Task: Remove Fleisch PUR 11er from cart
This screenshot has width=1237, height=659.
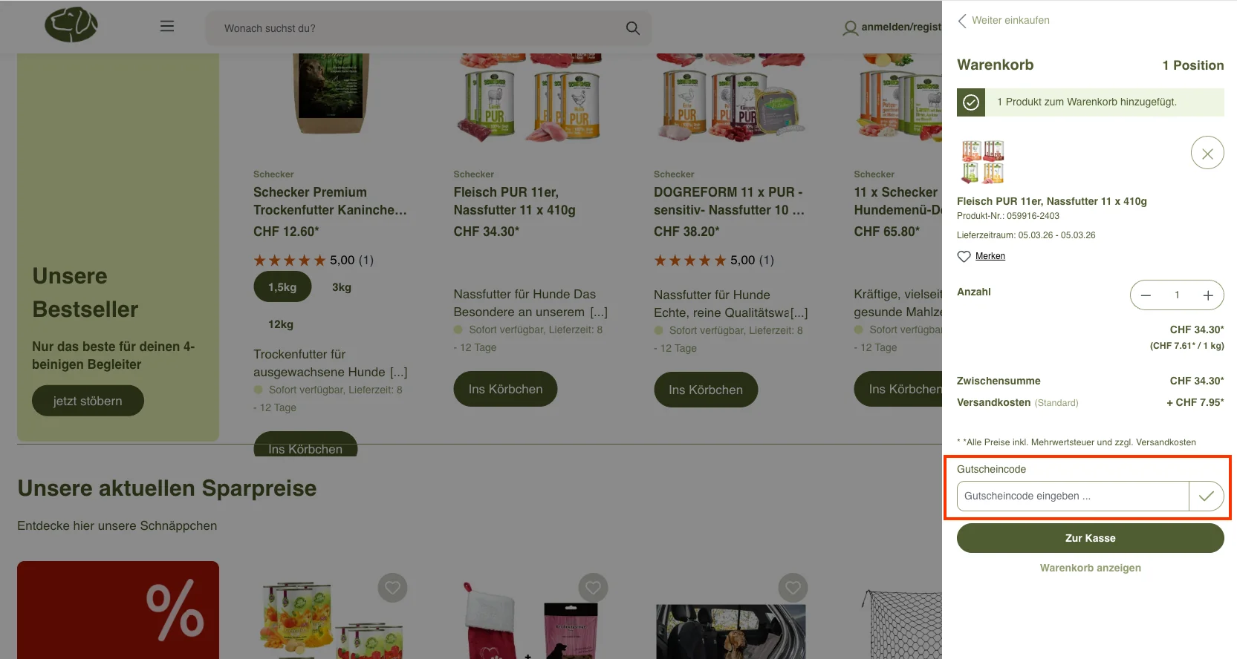Action: (1207, 154)
